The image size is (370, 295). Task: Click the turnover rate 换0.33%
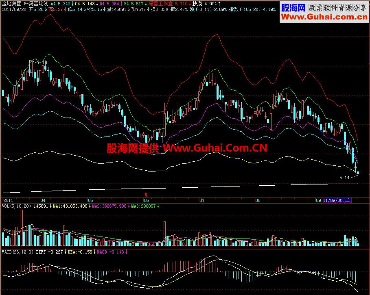[160, 9]
